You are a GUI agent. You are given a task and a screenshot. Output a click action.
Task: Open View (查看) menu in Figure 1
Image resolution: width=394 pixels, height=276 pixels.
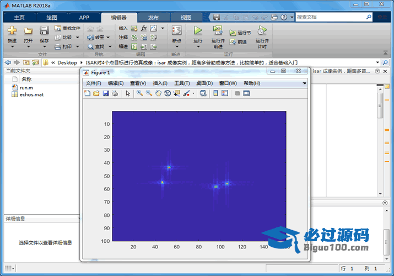(138, 83)
